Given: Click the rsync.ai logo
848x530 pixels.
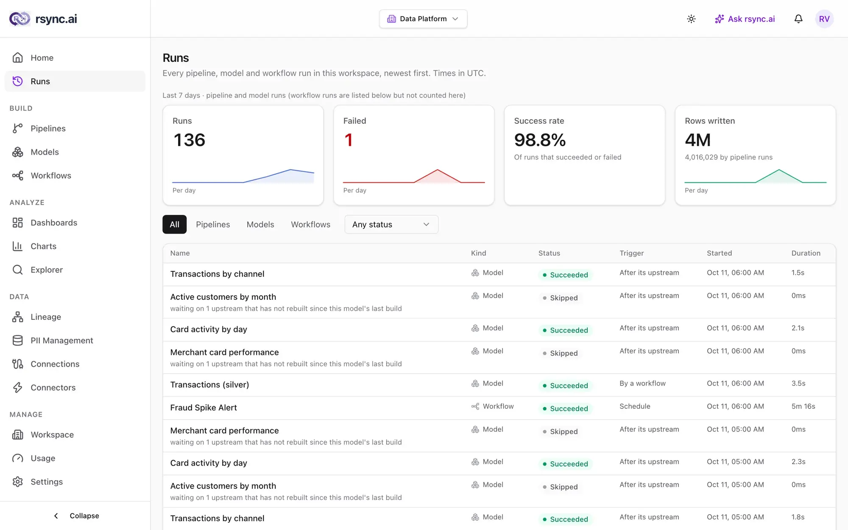Looking at the screenshot, I should click(43, 19).
